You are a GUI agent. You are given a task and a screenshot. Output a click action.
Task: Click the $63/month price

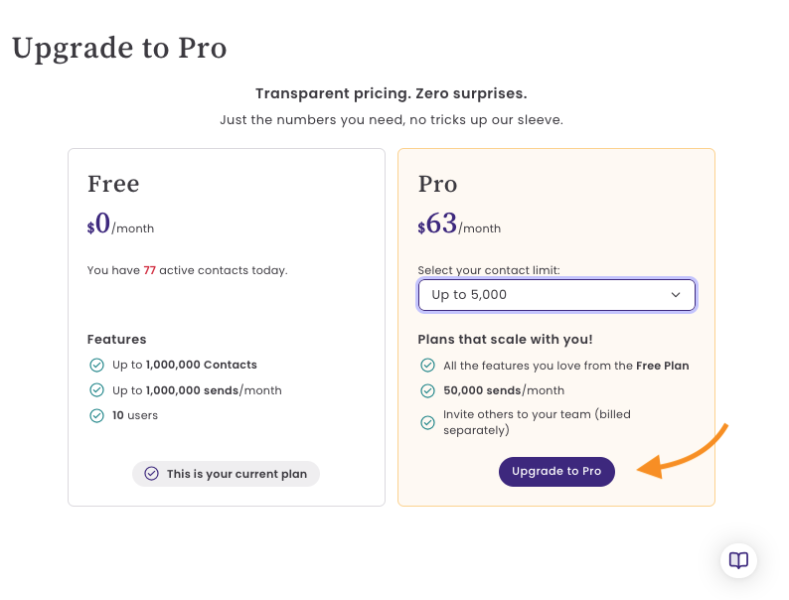459,224
